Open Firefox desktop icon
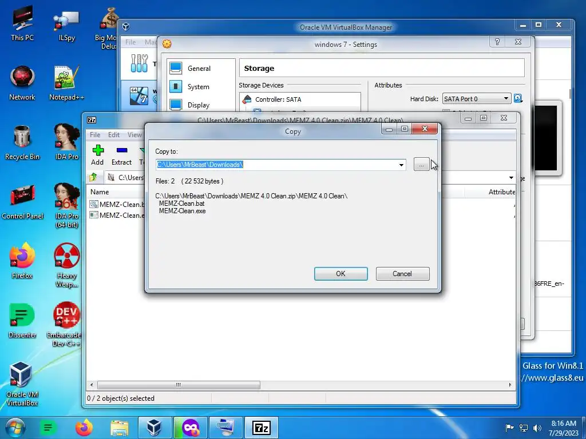The height and width of the screenshot is (439, 586). pos(22,261)
